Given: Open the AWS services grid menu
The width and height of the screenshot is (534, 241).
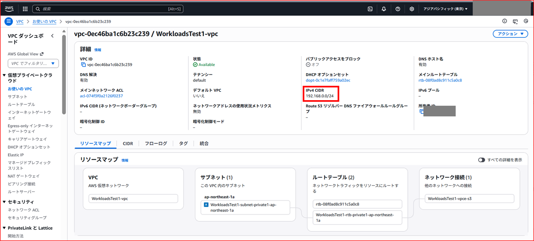Looking at the screenshot, I should coord(25,9).
